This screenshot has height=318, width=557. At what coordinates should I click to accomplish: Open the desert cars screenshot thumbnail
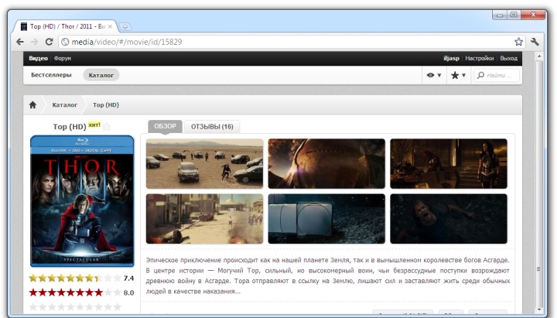[204, 163]
